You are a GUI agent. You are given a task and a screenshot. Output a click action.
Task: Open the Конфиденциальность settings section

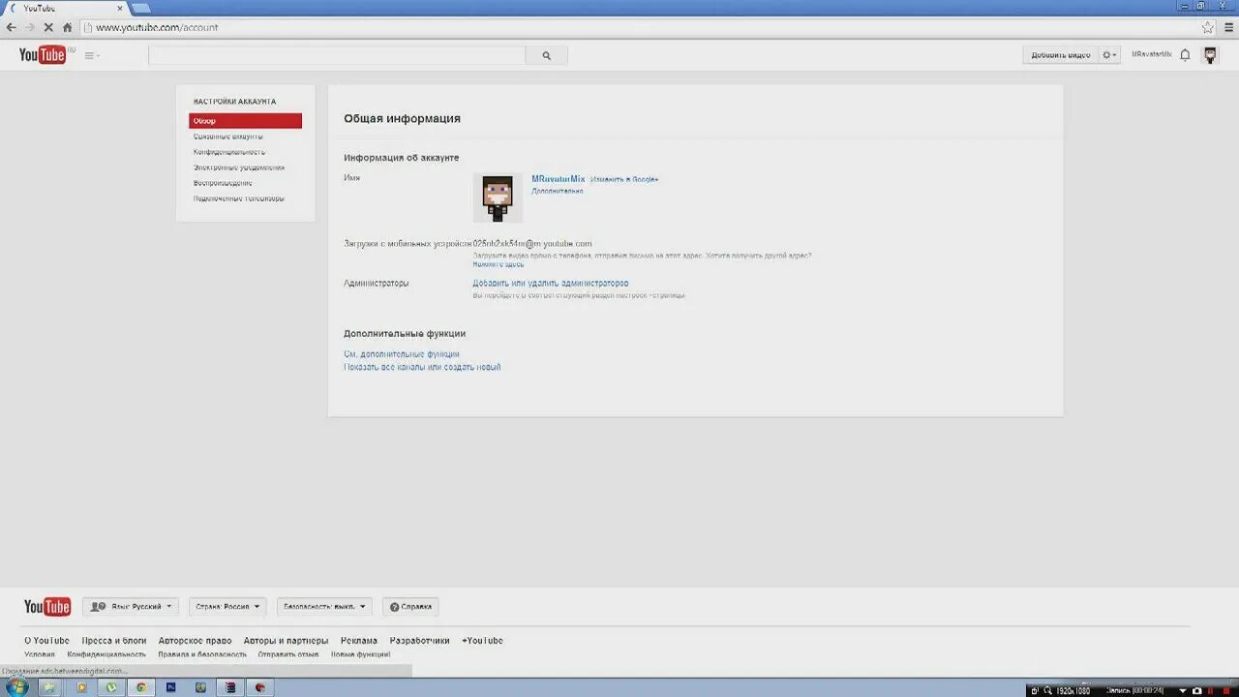click(228, 152)
